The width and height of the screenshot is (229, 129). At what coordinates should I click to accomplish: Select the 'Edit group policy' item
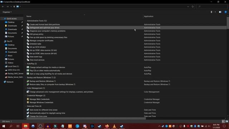[x=36, y=34]
